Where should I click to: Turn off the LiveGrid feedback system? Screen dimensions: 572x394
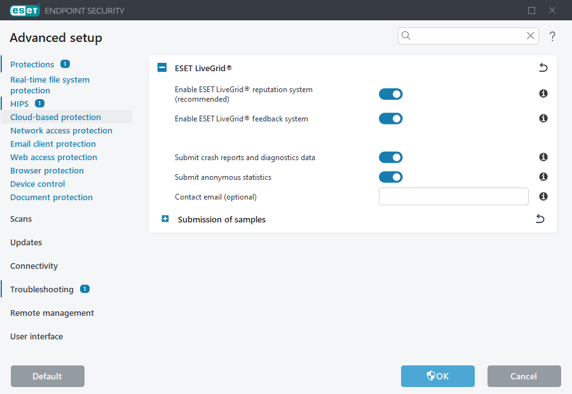coord(390,118)
